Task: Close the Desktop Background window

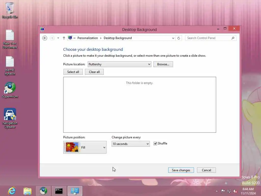Action: (234, 29)
